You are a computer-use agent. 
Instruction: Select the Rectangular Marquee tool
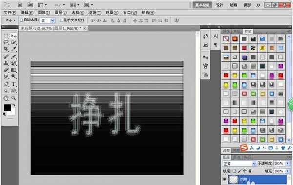pyautogui.click(x=6, y=36)
